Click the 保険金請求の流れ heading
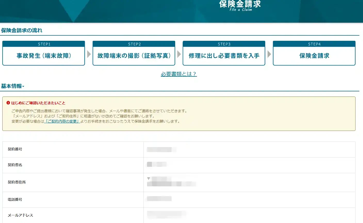The height and width of the screenshot is (223, 363). click(x=22, y=30)
